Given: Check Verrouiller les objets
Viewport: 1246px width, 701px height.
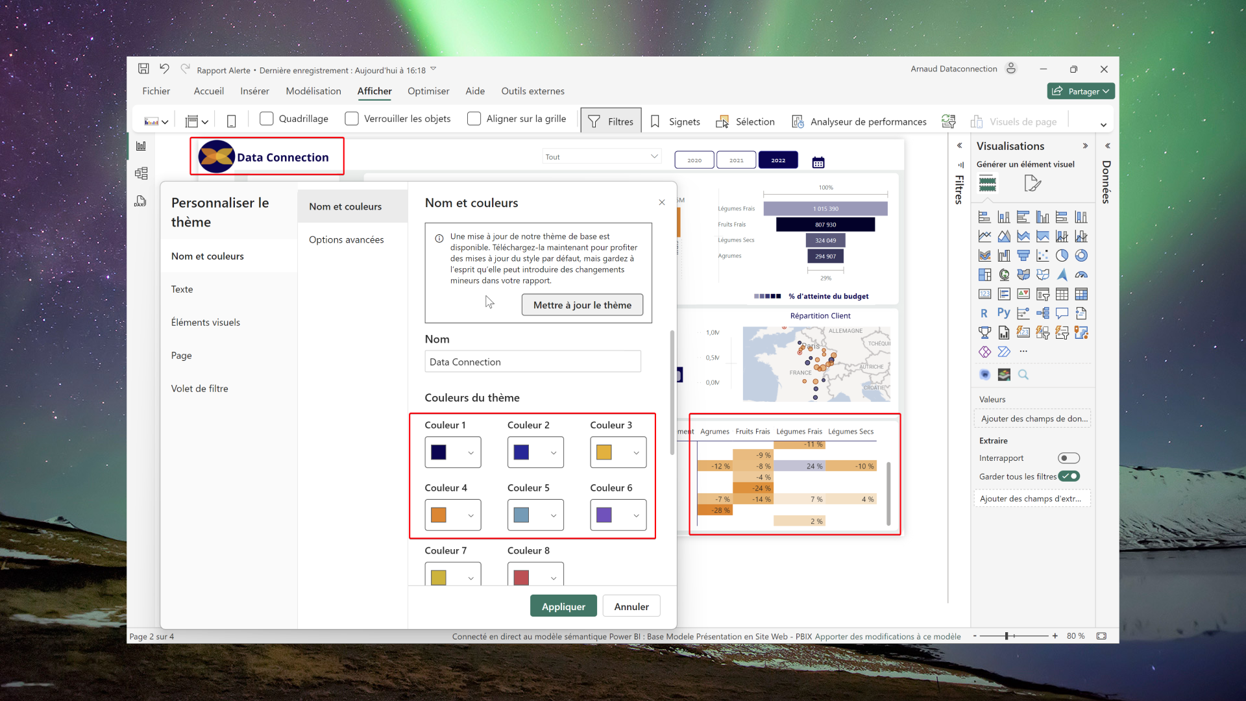Looking at the screenshot, I should (x=352, y=119).
